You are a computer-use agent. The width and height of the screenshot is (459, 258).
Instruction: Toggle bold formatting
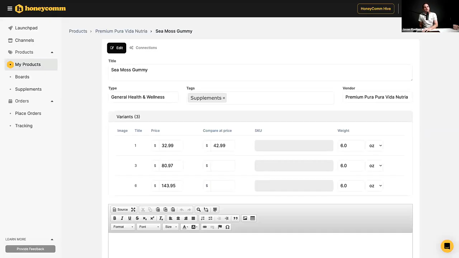[x=115, y=218]
